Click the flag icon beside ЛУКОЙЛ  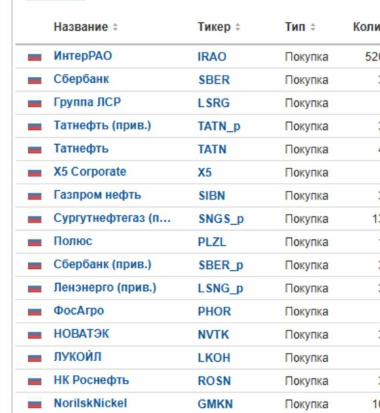pos(35,358)
